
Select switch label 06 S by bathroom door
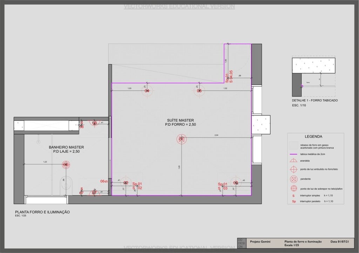tap(104, 181)
